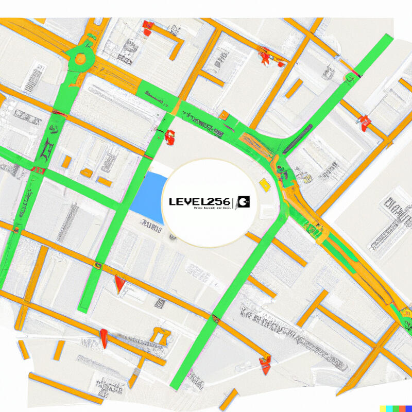Select the black Pac-Man icon beside LEVEL256
Image resolution: width=412 pixels, height=412 pixels.
click(x=244, y=202)
